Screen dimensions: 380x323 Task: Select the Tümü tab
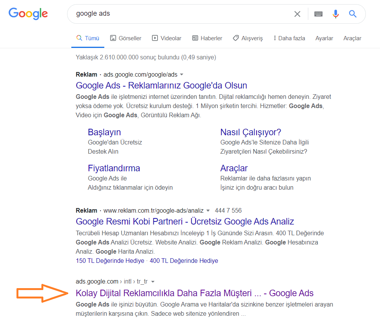tap(88, 38)
